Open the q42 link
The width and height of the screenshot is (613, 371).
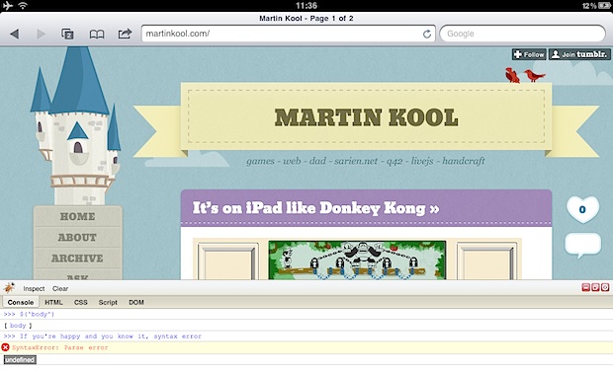(x=394, y=161)
